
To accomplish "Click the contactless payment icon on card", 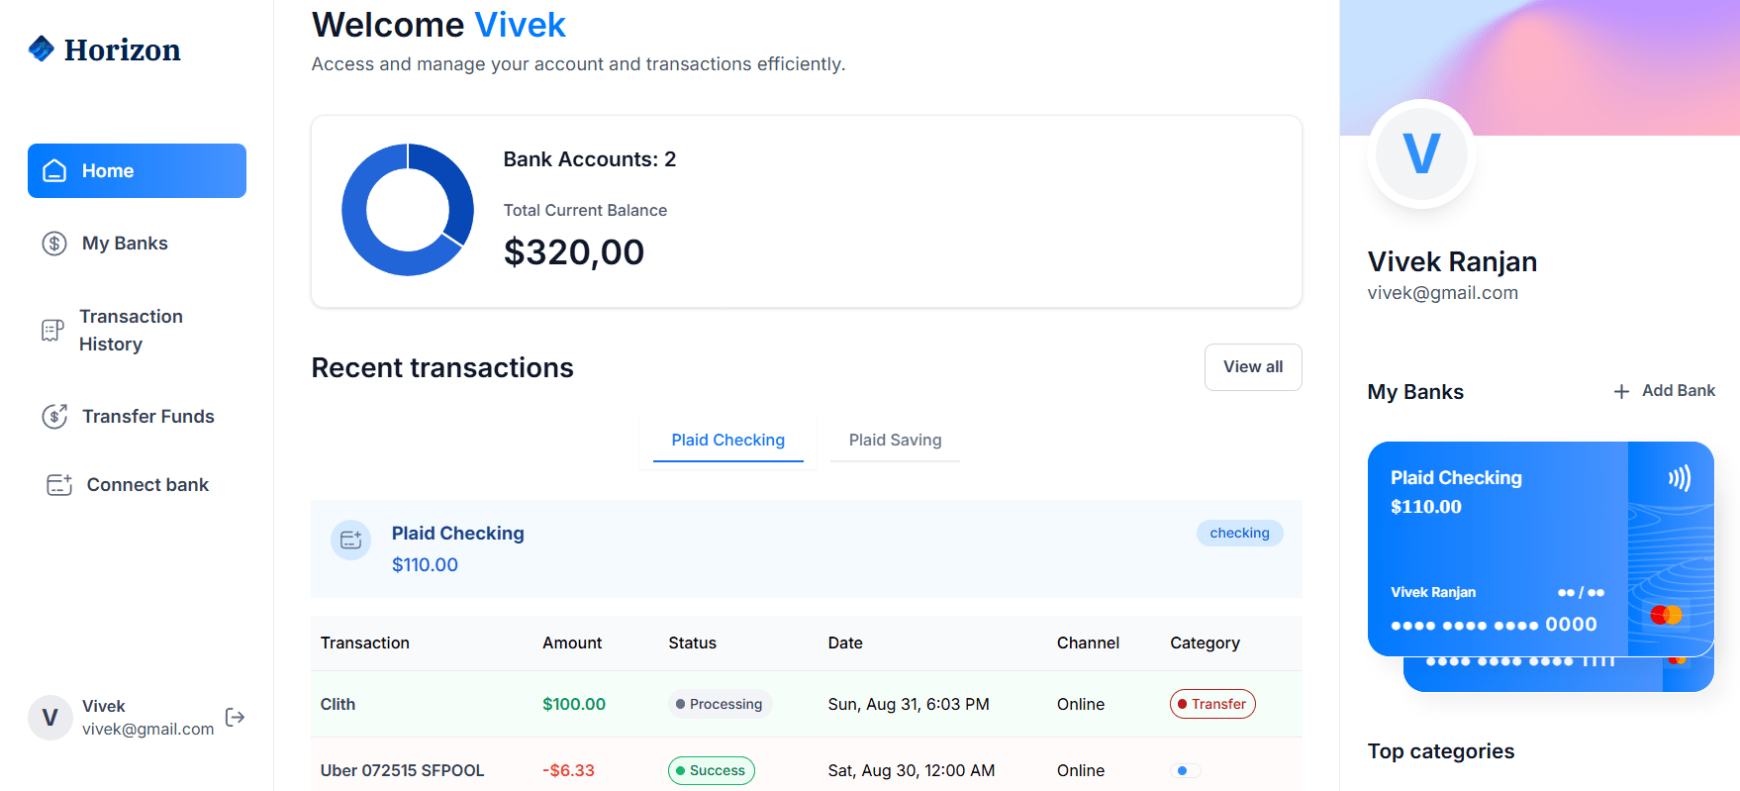I will click(x=1679, y=479).
